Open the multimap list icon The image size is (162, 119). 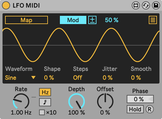click(x=153, y=20)
